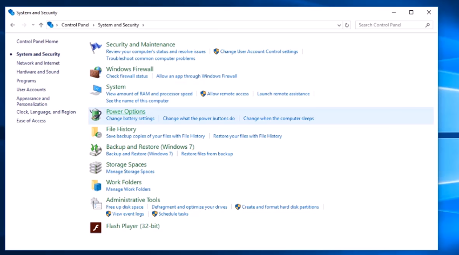Screen dimensions: 459x255
Task: Click the Windows Firewall brick wall icon
Action: pos(96,72)
